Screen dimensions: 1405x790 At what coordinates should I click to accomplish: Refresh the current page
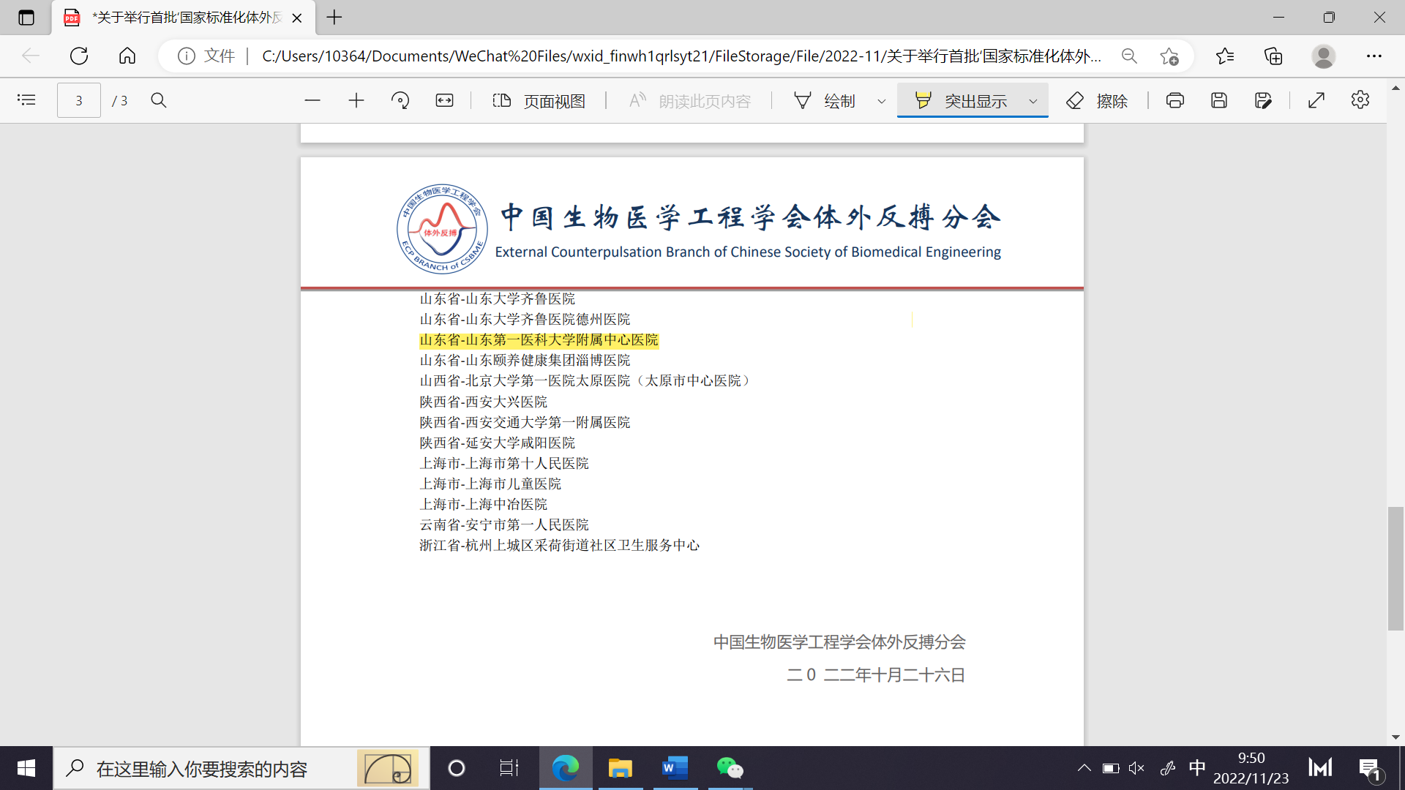point(79,56)
